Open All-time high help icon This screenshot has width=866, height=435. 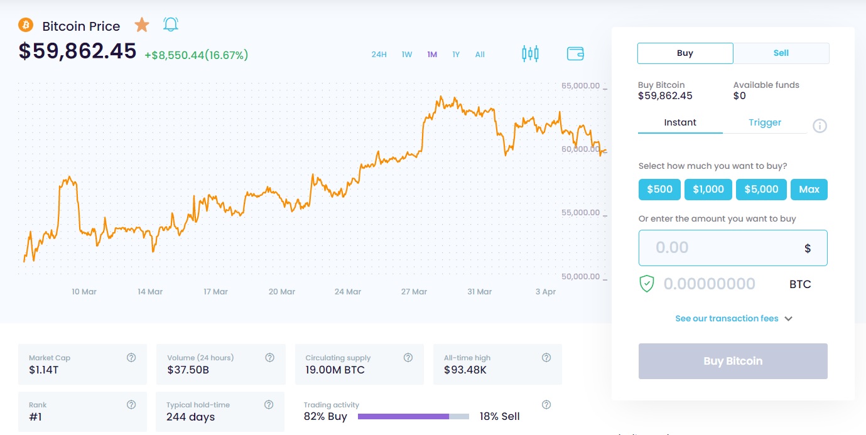click(546, 357)
